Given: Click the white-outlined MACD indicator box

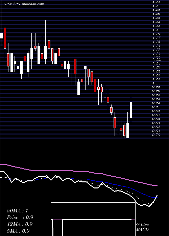Looking at the screenshot, I should click(93, 219).
